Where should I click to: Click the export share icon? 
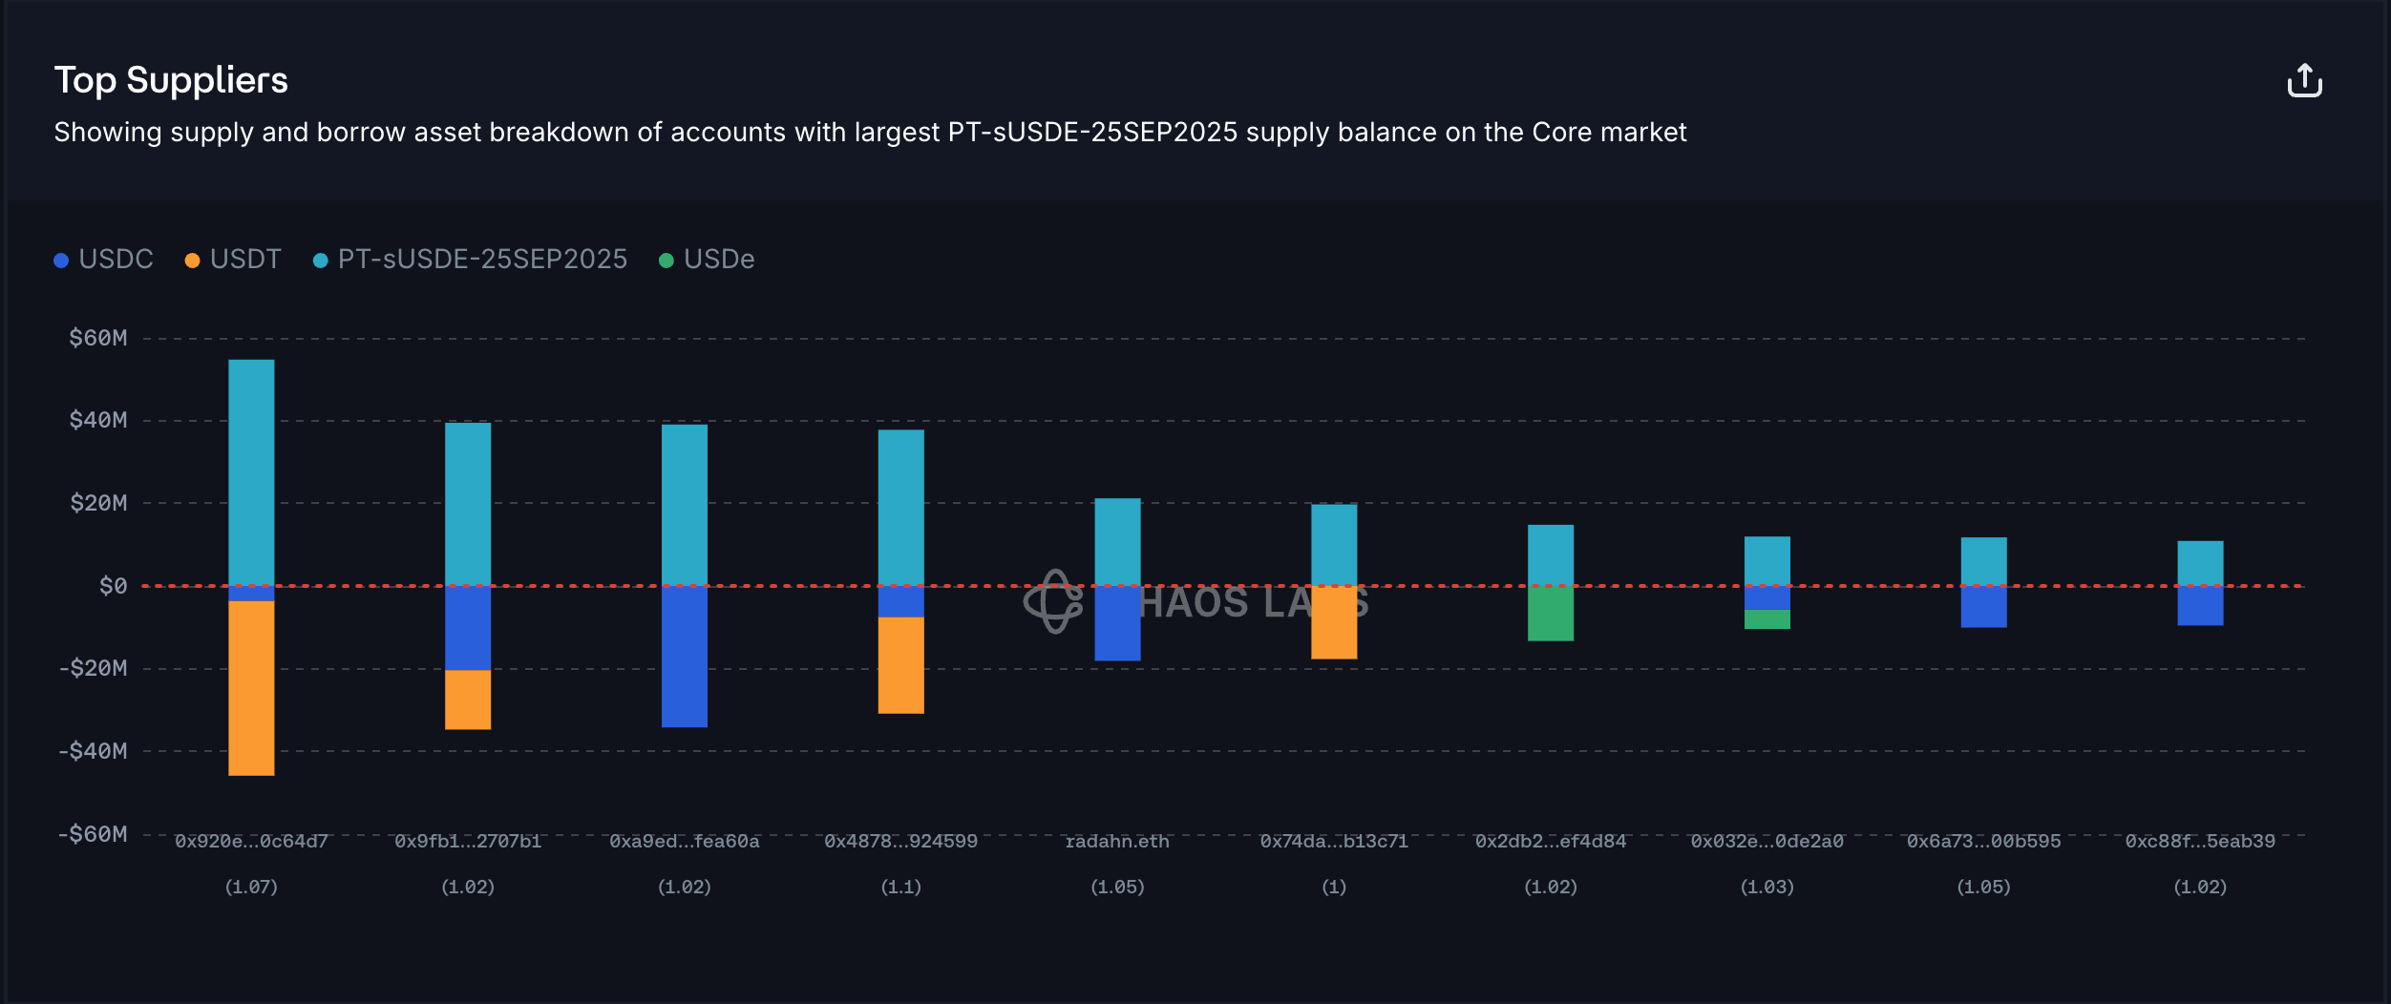pyautogui.click(x=2304, y=81)
